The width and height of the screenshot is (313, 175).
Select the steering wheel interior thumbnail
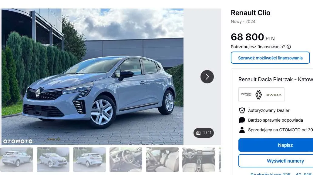point(126,160)
